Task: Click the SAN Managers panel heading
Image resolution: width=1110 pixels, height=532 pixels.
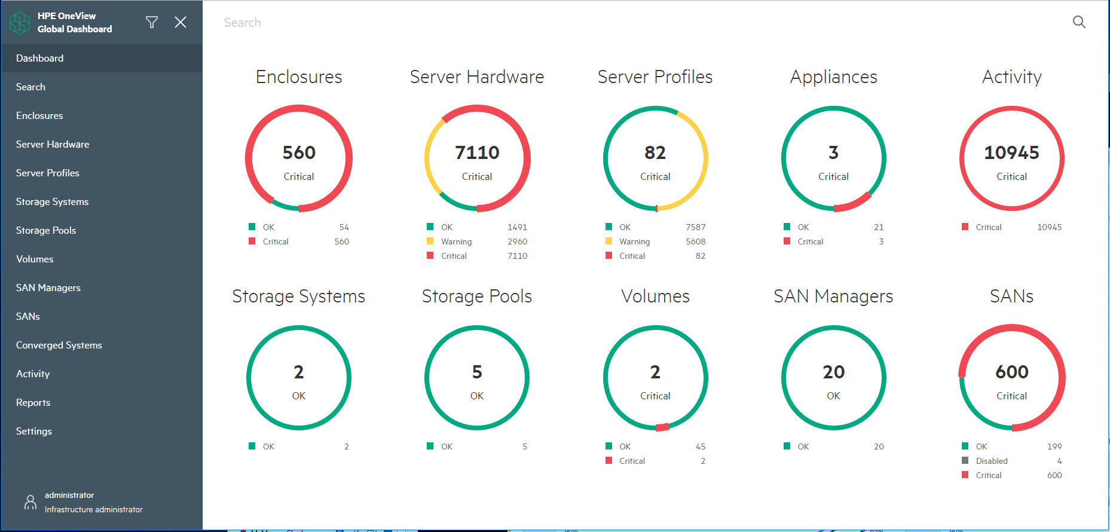Action: [833, 297]
